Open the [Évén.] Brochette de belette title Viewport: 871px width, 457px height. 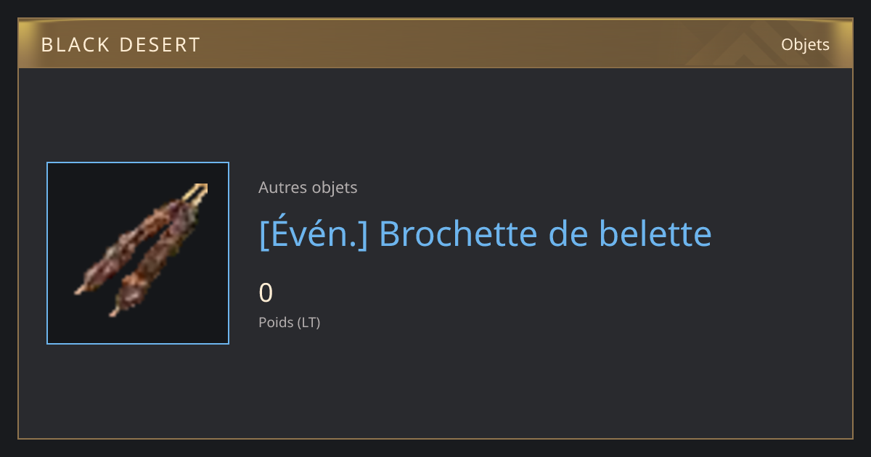point(485,234)
